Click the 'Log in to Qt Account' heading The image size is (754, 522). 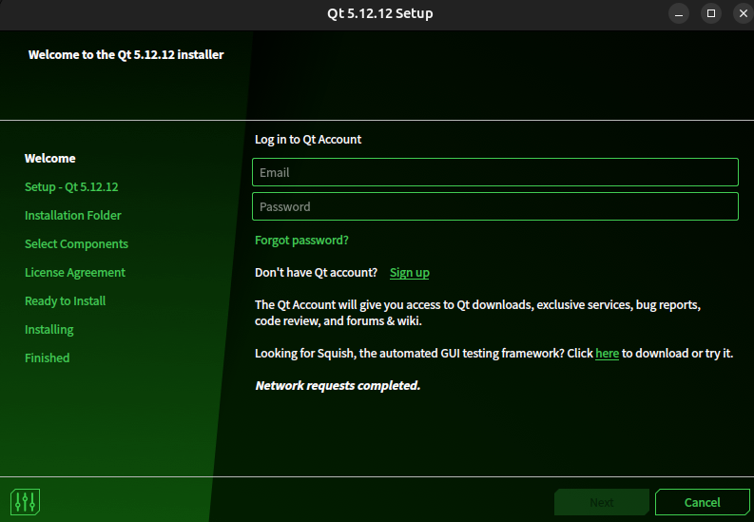(x=308, y=140)
